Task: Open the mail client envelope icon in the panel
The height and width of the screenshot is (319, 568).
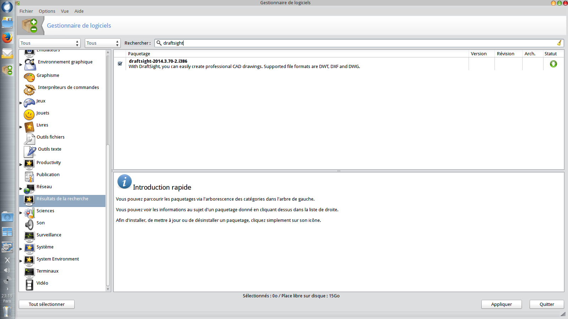Action: pos(7,54)
